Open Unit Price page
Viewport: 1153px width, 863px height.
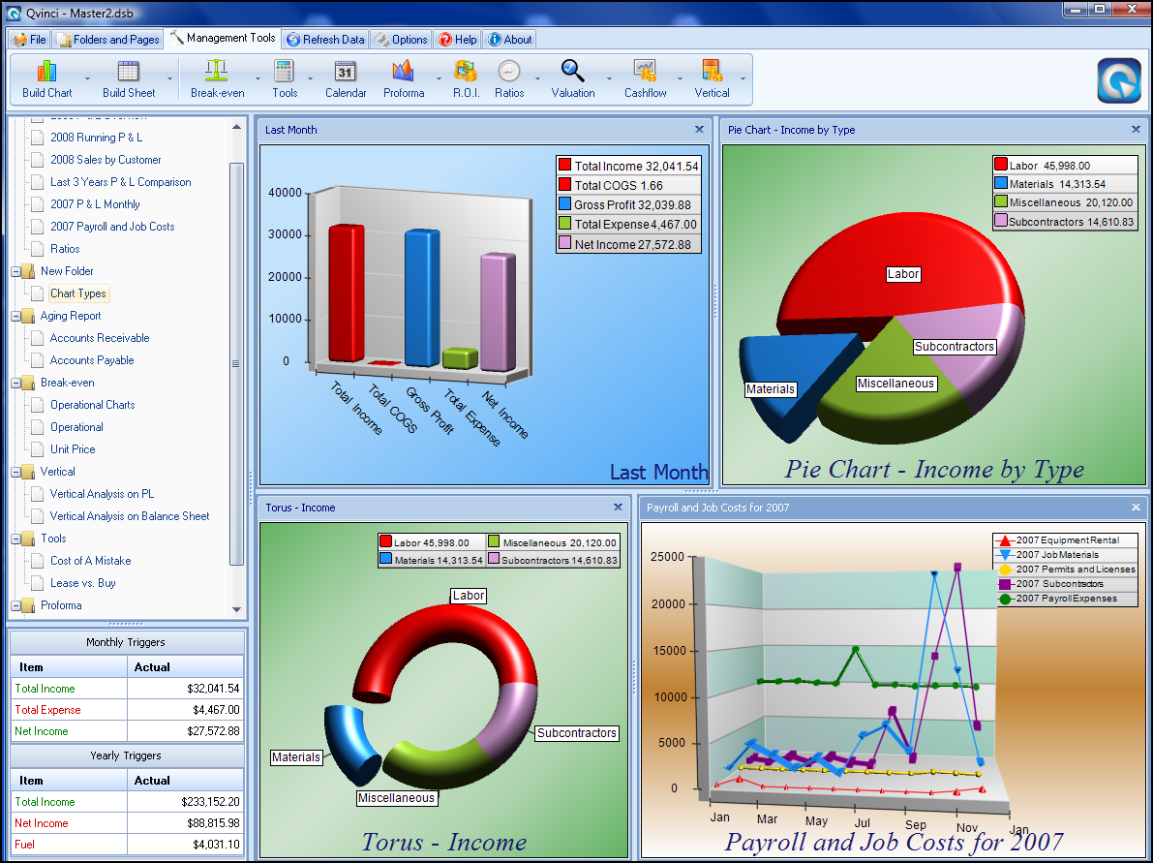(x=73, y=448)
